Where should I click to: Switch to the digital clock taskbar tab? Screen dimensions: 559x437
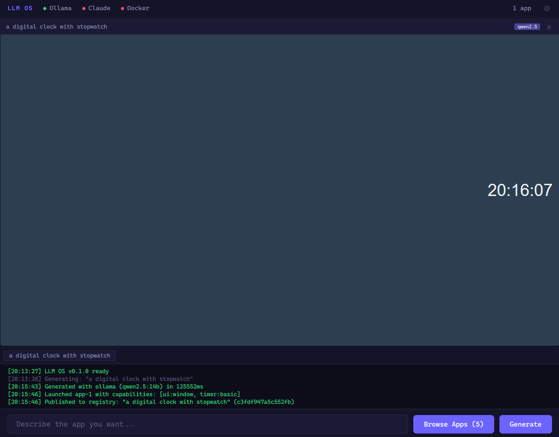coord(60,356)
